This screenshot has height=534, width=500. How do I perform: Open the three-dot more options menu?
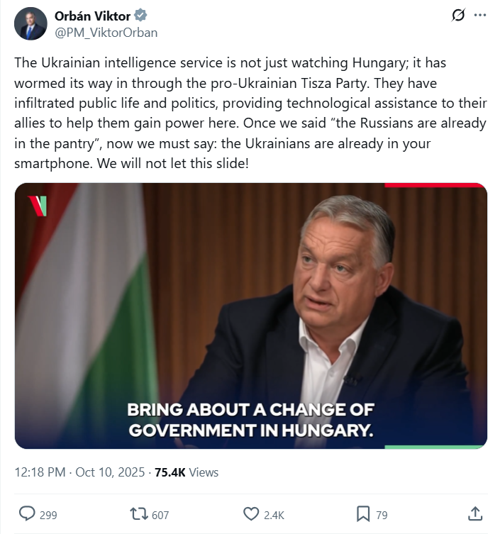coord(480,16)
